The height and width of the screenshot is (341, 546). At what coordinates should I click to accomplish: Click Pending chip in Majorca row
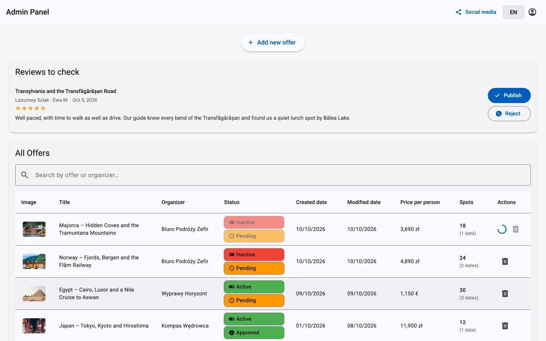(254, 236)
